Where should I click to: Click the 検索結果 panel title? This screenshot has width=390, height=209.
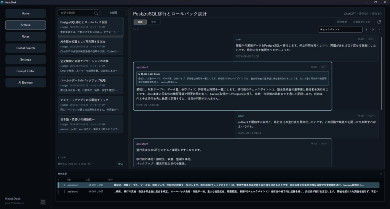(62, 174)
